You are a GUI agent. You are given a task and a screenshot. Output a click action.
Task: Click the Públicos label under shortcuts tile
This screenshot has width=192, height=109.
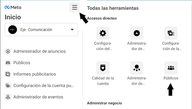tap(171, 78)
